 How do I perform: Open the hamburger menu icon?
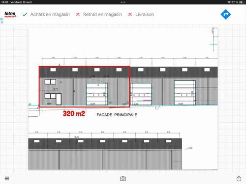[x=7, y=178]
